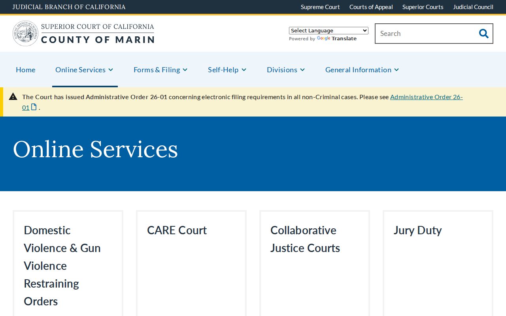The height and width of the screenshot is (316, 506).
Task: Follow the Judicial Council link
Action: [x=473, y=7]
